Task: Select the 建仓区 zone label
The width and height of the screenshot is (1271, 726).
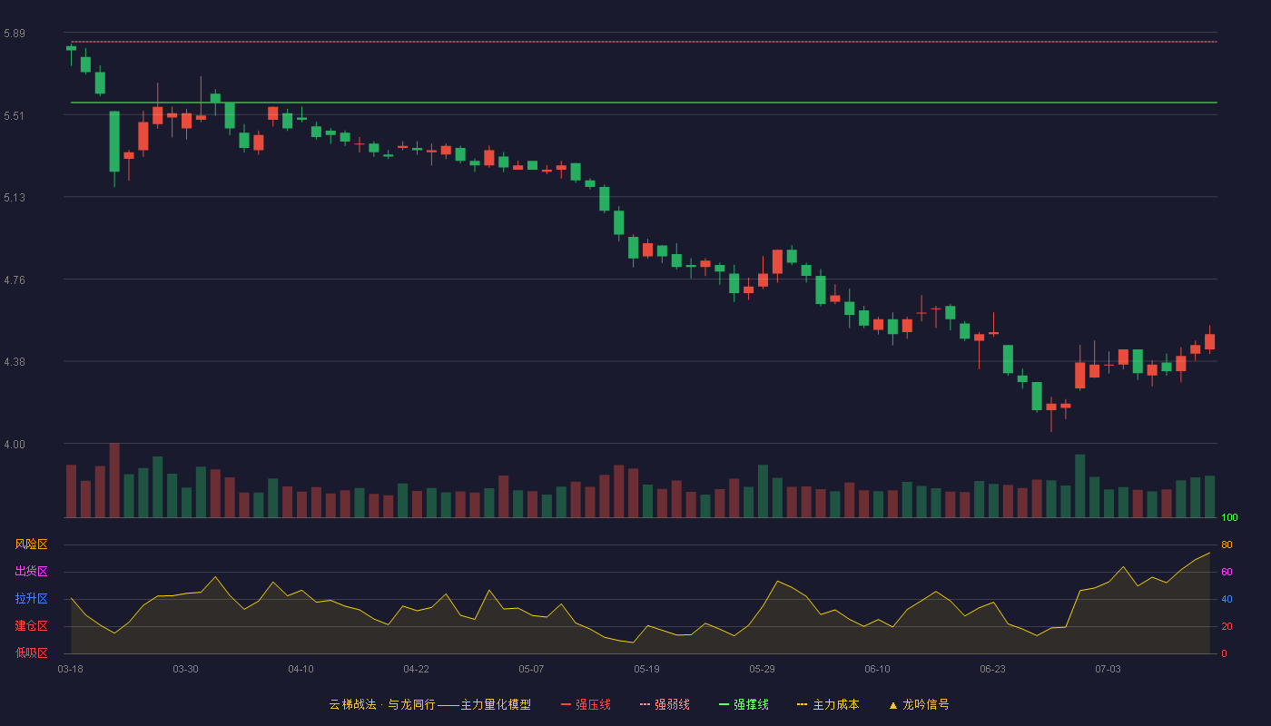Action: click(31, 626)
